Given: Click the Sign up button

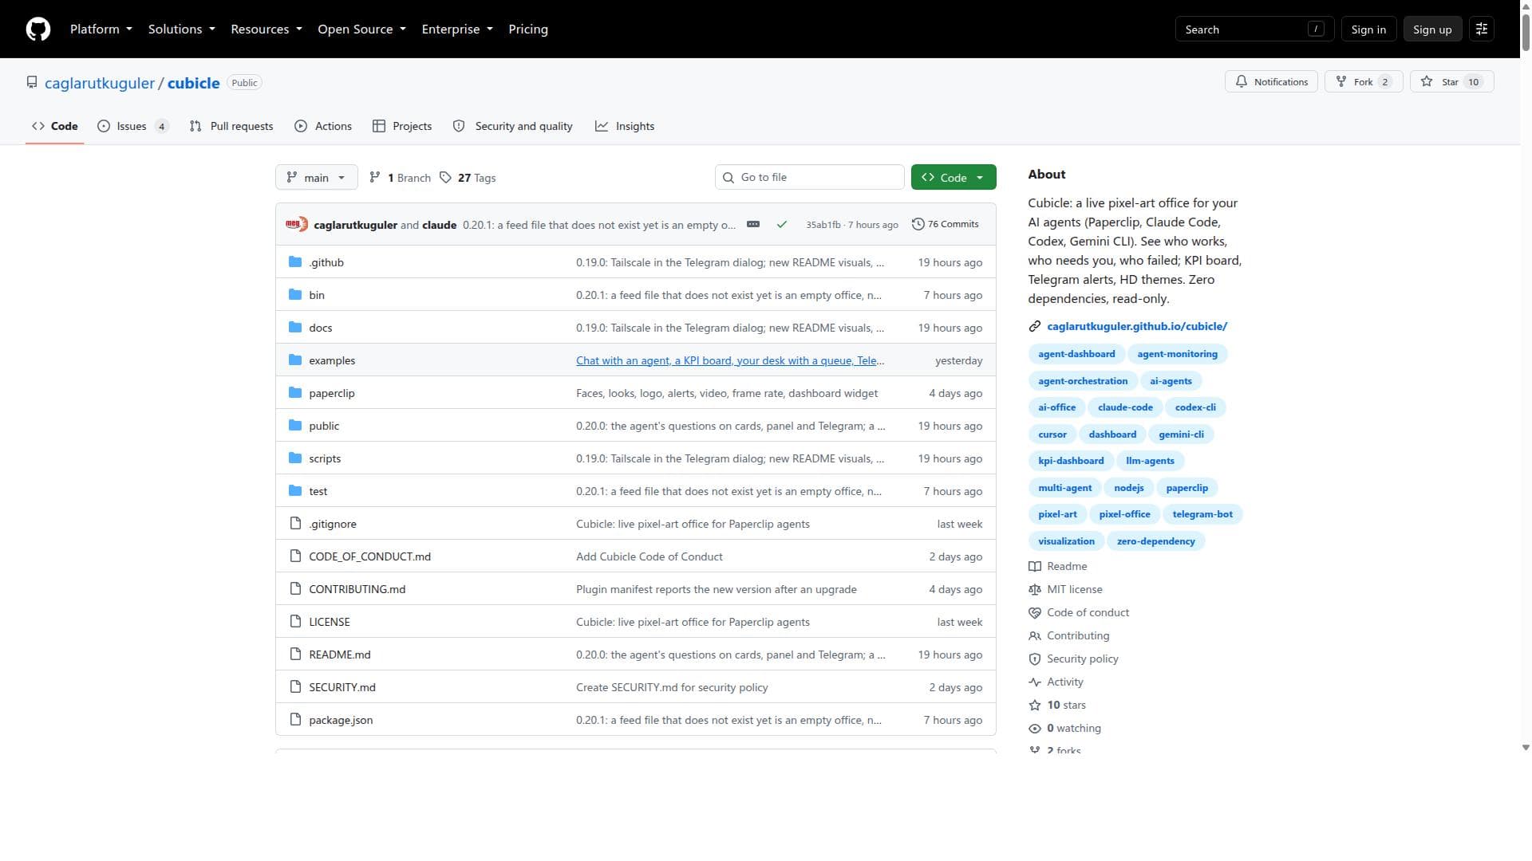Looking at the screenshot, I should tap(1432, 29).
